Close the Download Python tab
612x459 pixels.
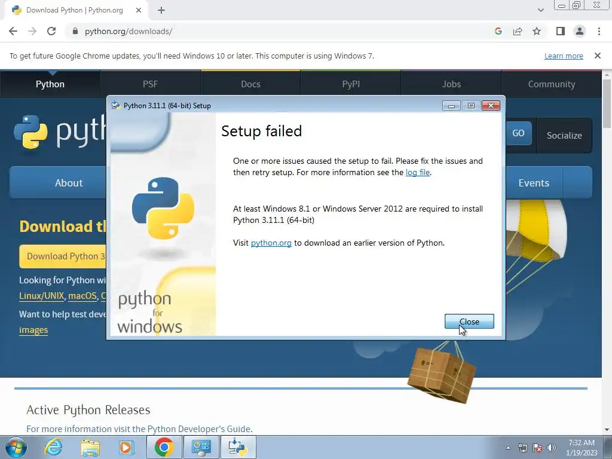pos(139,11)
